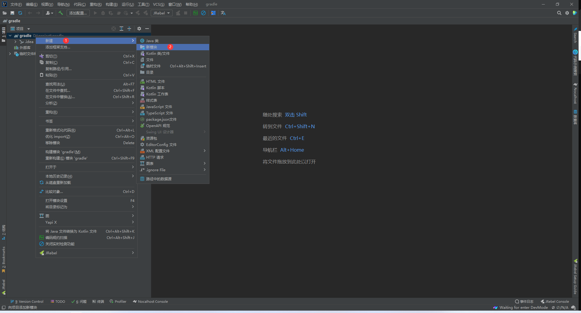Choose 路径中的数据源 menu entry
This screenshot has width=581, height=313.
pyautogui.click(x=173, y=179)
